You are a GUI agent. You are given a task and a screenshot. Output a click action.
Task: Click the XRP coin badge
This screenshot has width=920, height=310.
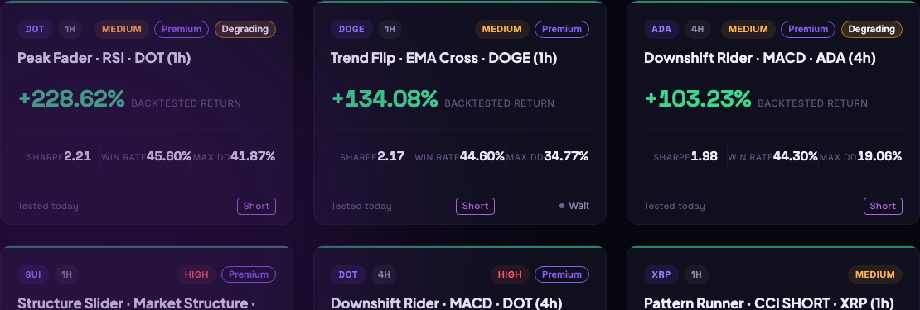tap(661, 274)
